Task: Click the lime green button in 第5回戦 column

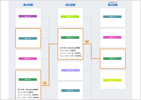Action: click(70, 16)
